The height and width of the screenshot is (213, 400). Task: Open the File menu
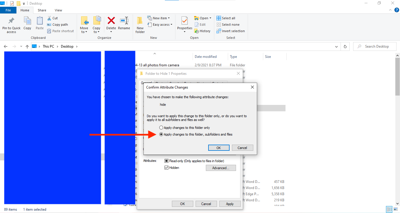point(8,10)
